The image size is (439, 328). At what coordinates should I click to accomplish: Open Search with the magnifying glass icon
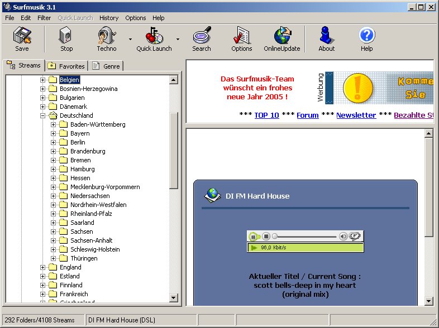click(x=202, y=35)
